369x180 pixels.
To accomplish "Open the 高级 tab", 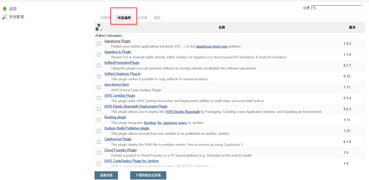I will [x=157, y=18].
